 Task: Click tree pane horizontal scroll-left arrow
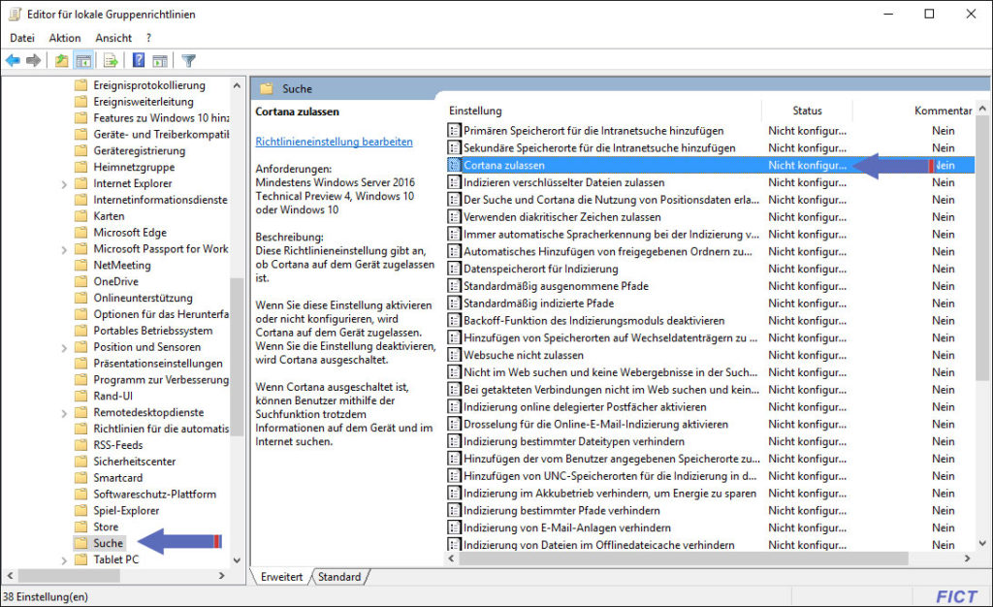point(10,575)
